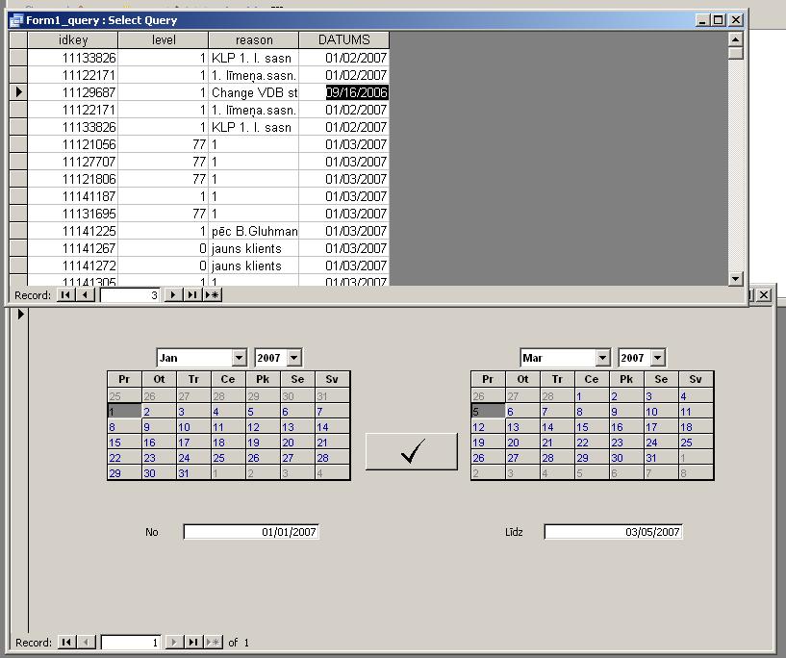Viewport: 786px width, 658px height.
Task: Select the idkey column header
Action: (x=73, y=40)
